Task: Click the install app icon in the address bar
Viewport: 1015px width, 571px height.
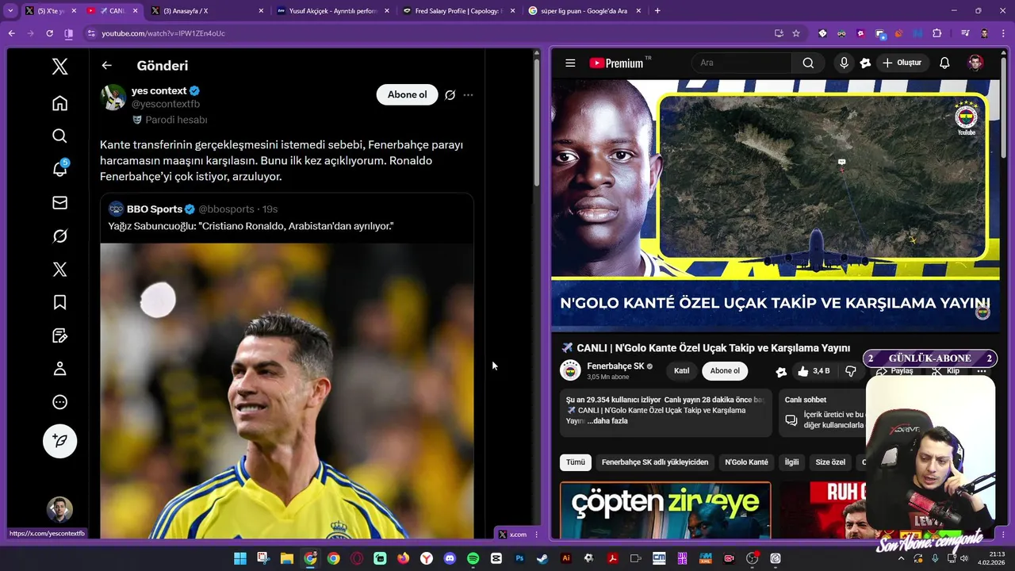Action: [x=779, y=33]
